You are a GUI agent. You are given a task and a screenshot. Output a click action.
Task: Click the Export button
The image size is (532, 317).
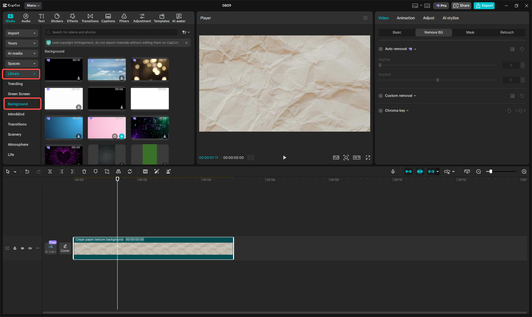[484, 6]
